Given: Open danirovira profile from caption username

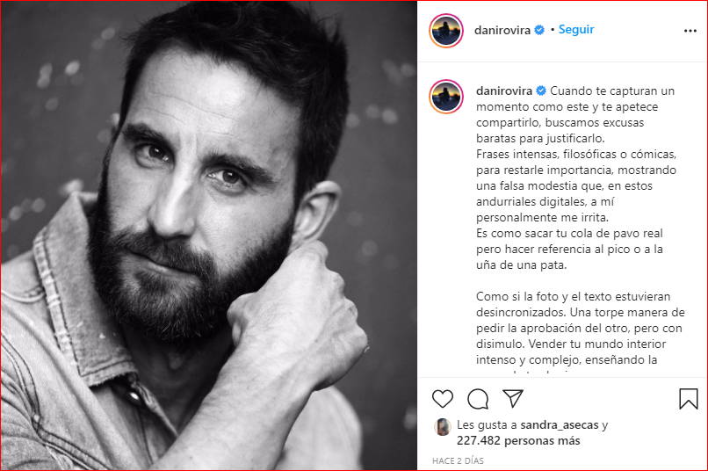Looking at the screenshot, I should [x=504, y=91].
